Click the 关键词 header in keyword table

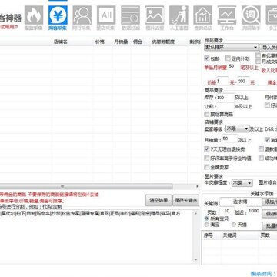pos(229,235)
